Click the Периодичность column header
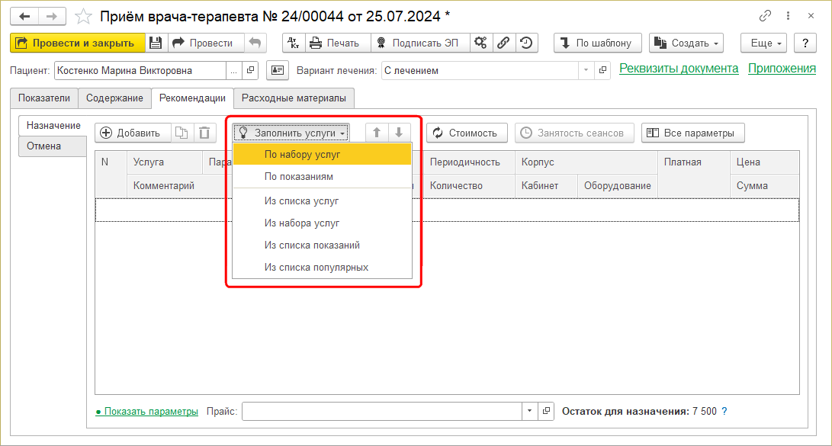832x446 pixels. [469, 162]
